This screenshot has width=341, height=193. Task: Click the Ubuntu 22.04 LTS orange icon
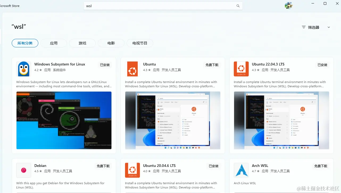(x=241, y=69)
